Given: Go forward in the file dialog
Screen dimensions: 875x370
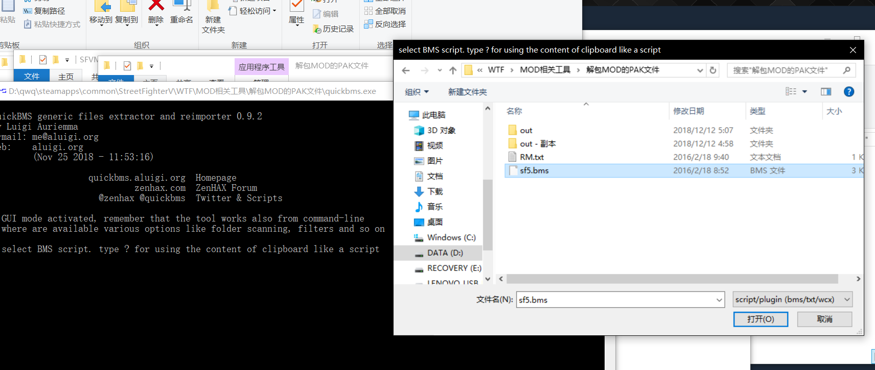Looking at the screenshot, I should (424, 70).
